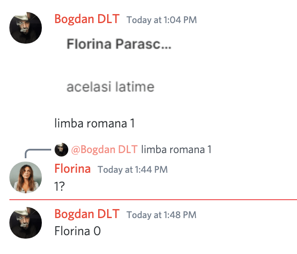The image size is (297, 254).
Task: Open Florina's profile avatar picture
Action: point(26,177)
